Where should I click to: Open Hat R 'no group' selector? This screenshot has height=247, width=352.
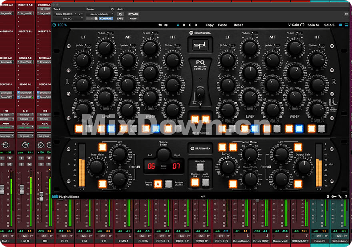pyautogui.click(x=26, y=136)
